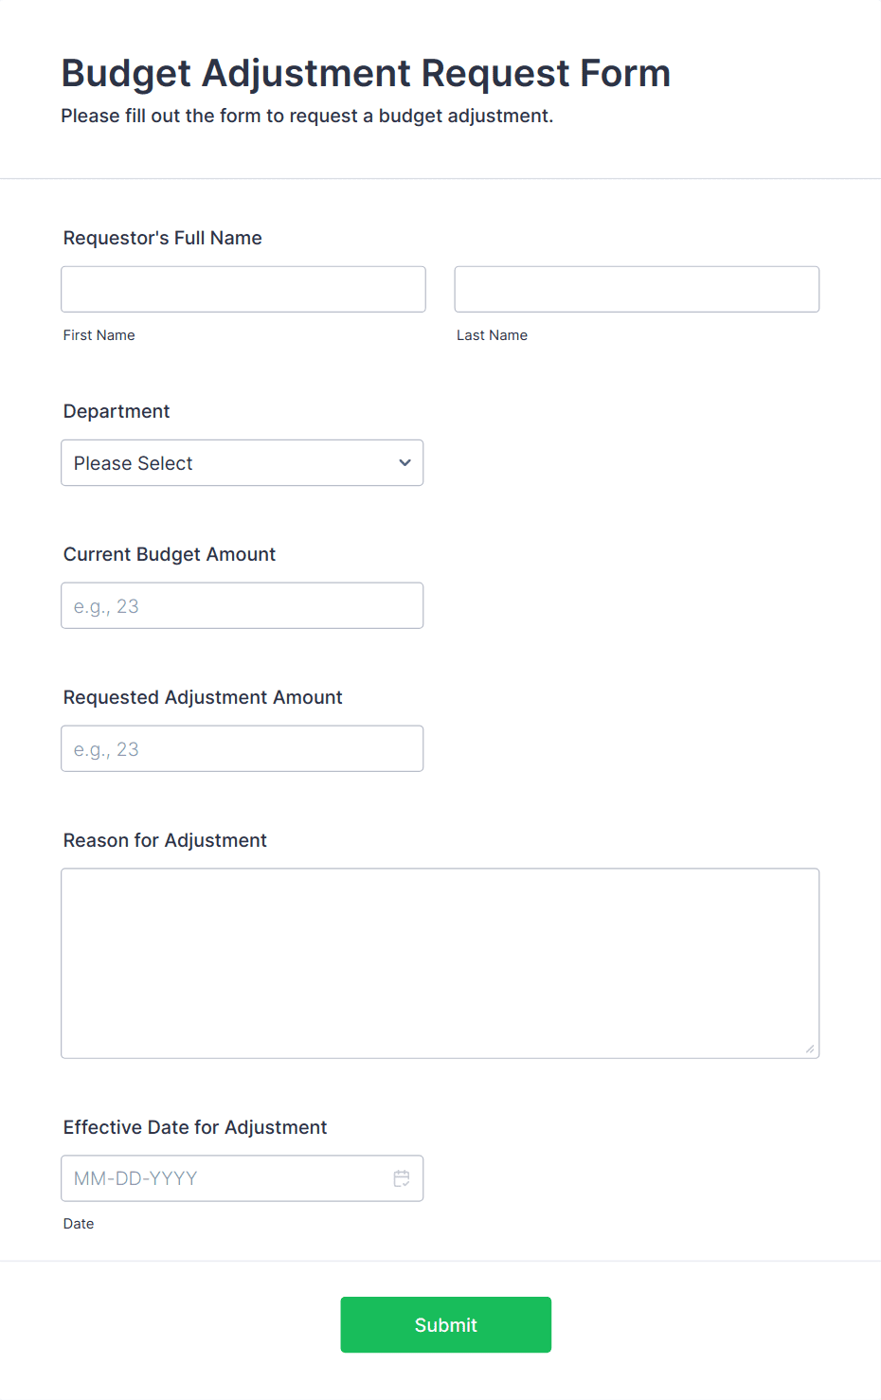Click the dropdown chevron on Department select

click(404, 463)
